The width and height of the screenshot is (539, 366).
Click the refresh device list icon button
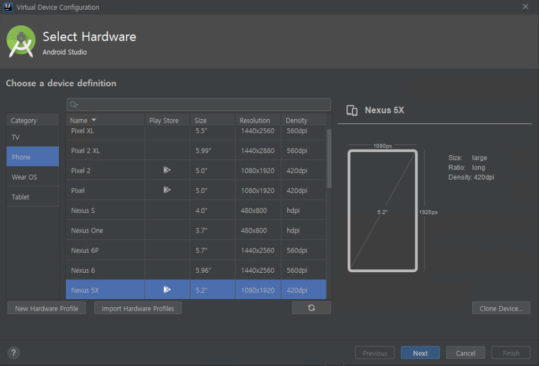pos(312,308)
